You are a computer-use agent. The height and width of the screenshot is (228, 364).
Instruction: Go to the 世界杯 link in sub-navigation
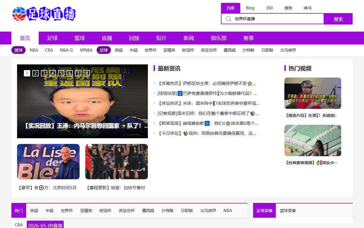click(x=150, y=50)
